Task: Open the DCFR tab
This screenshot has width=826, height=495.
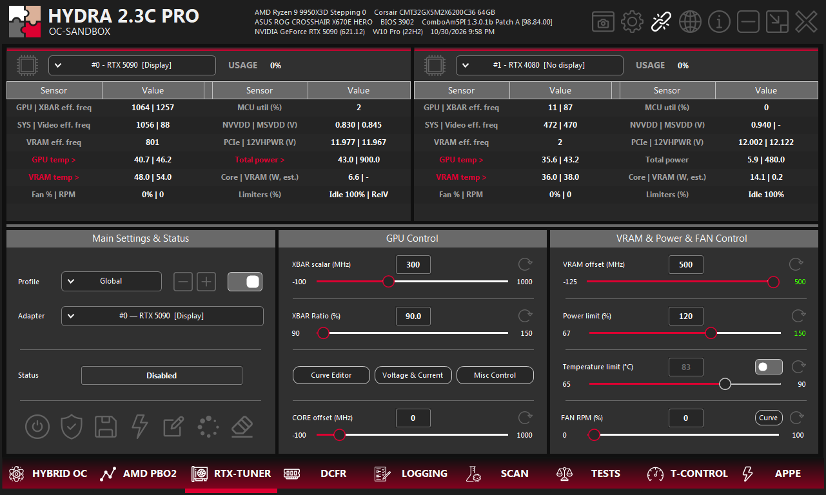Action: click(x=315, y=474)
